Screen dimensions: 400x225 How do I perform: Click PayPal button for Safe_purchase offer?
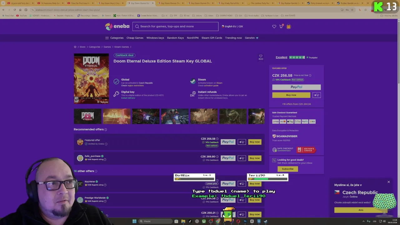click(228, 158)
